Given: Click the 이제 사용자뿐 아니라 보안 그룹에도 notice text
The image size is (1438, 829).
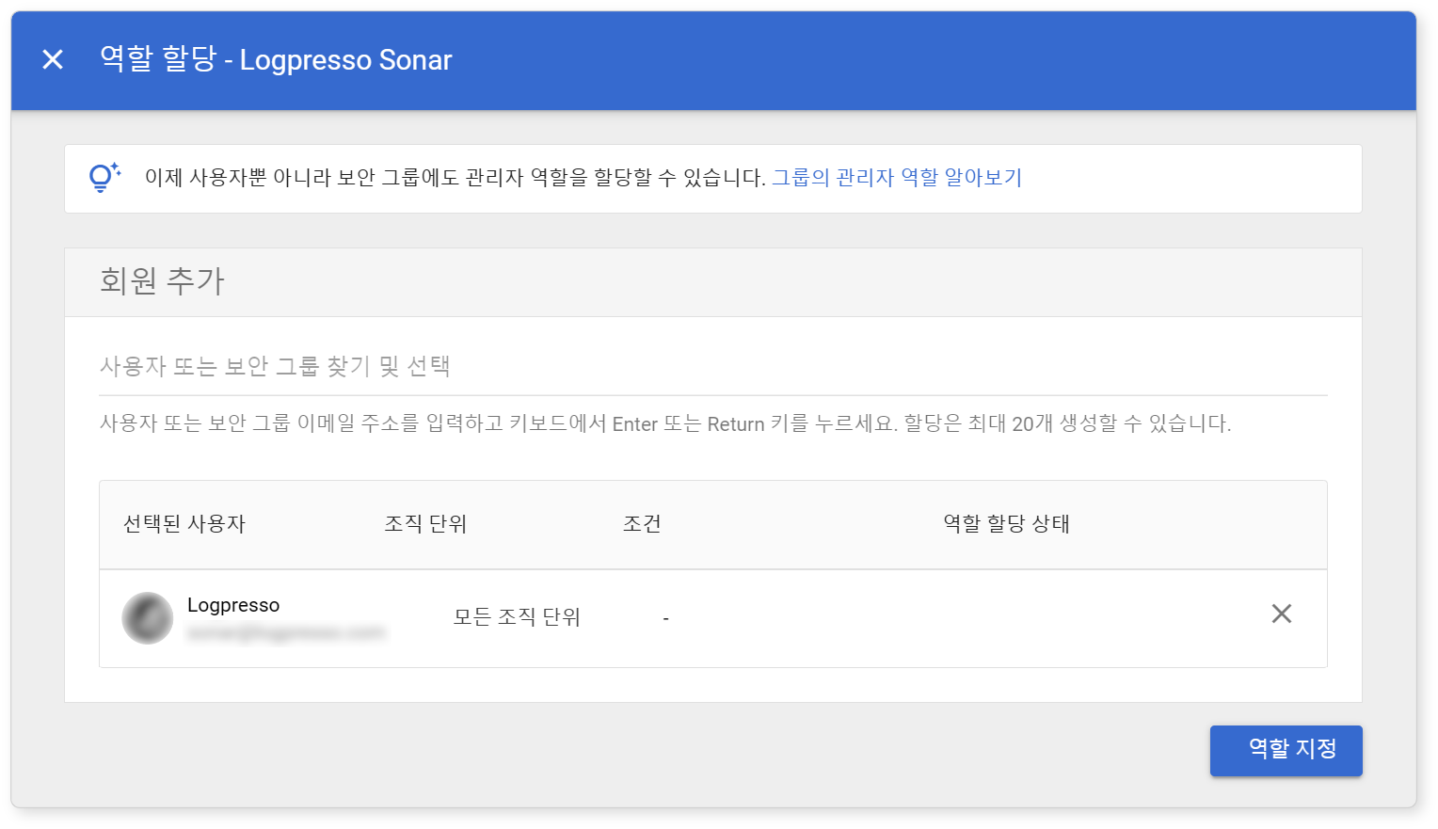Looking at the screenshot, I should 455,177.
